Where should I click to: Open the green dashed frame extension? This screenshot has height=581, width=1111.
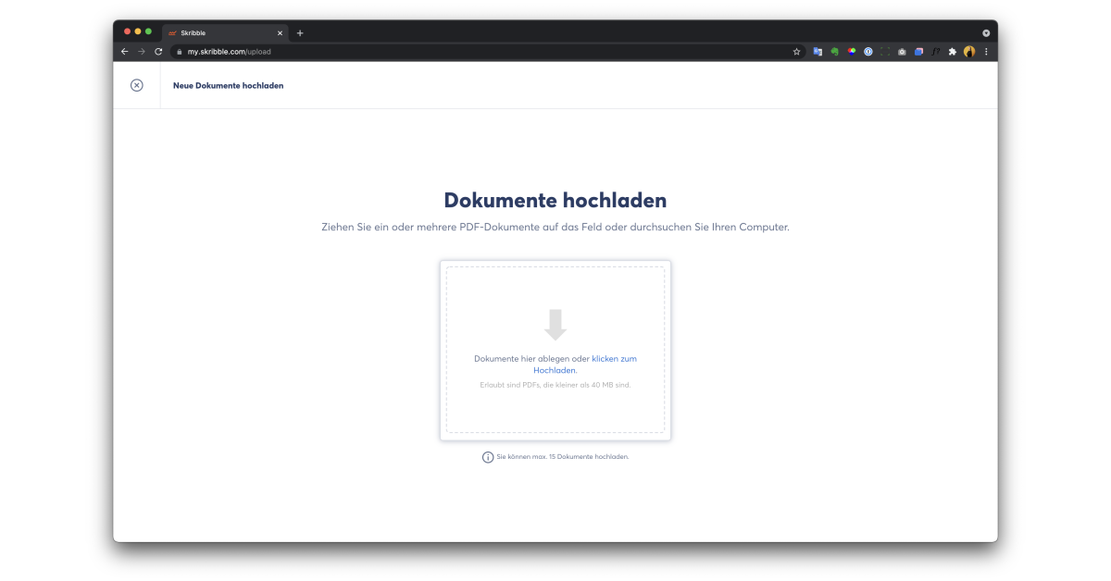885,52
